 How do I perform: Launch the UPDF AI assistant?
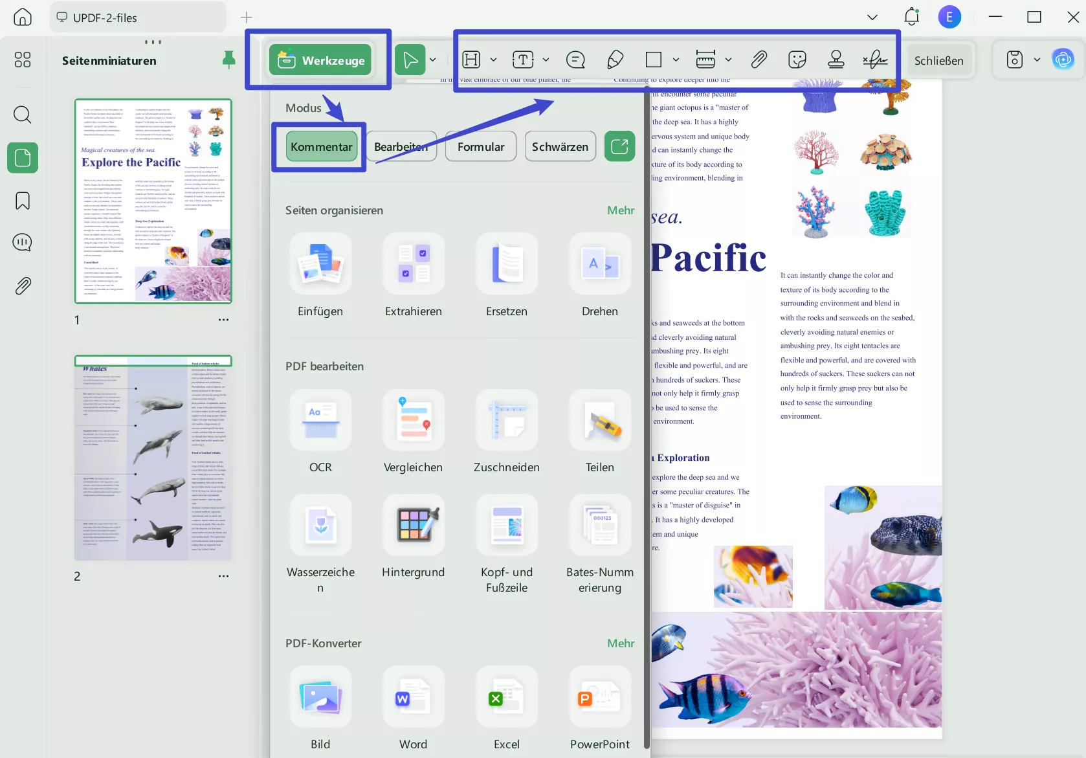pyautogui.click(x=1063, y=60)
